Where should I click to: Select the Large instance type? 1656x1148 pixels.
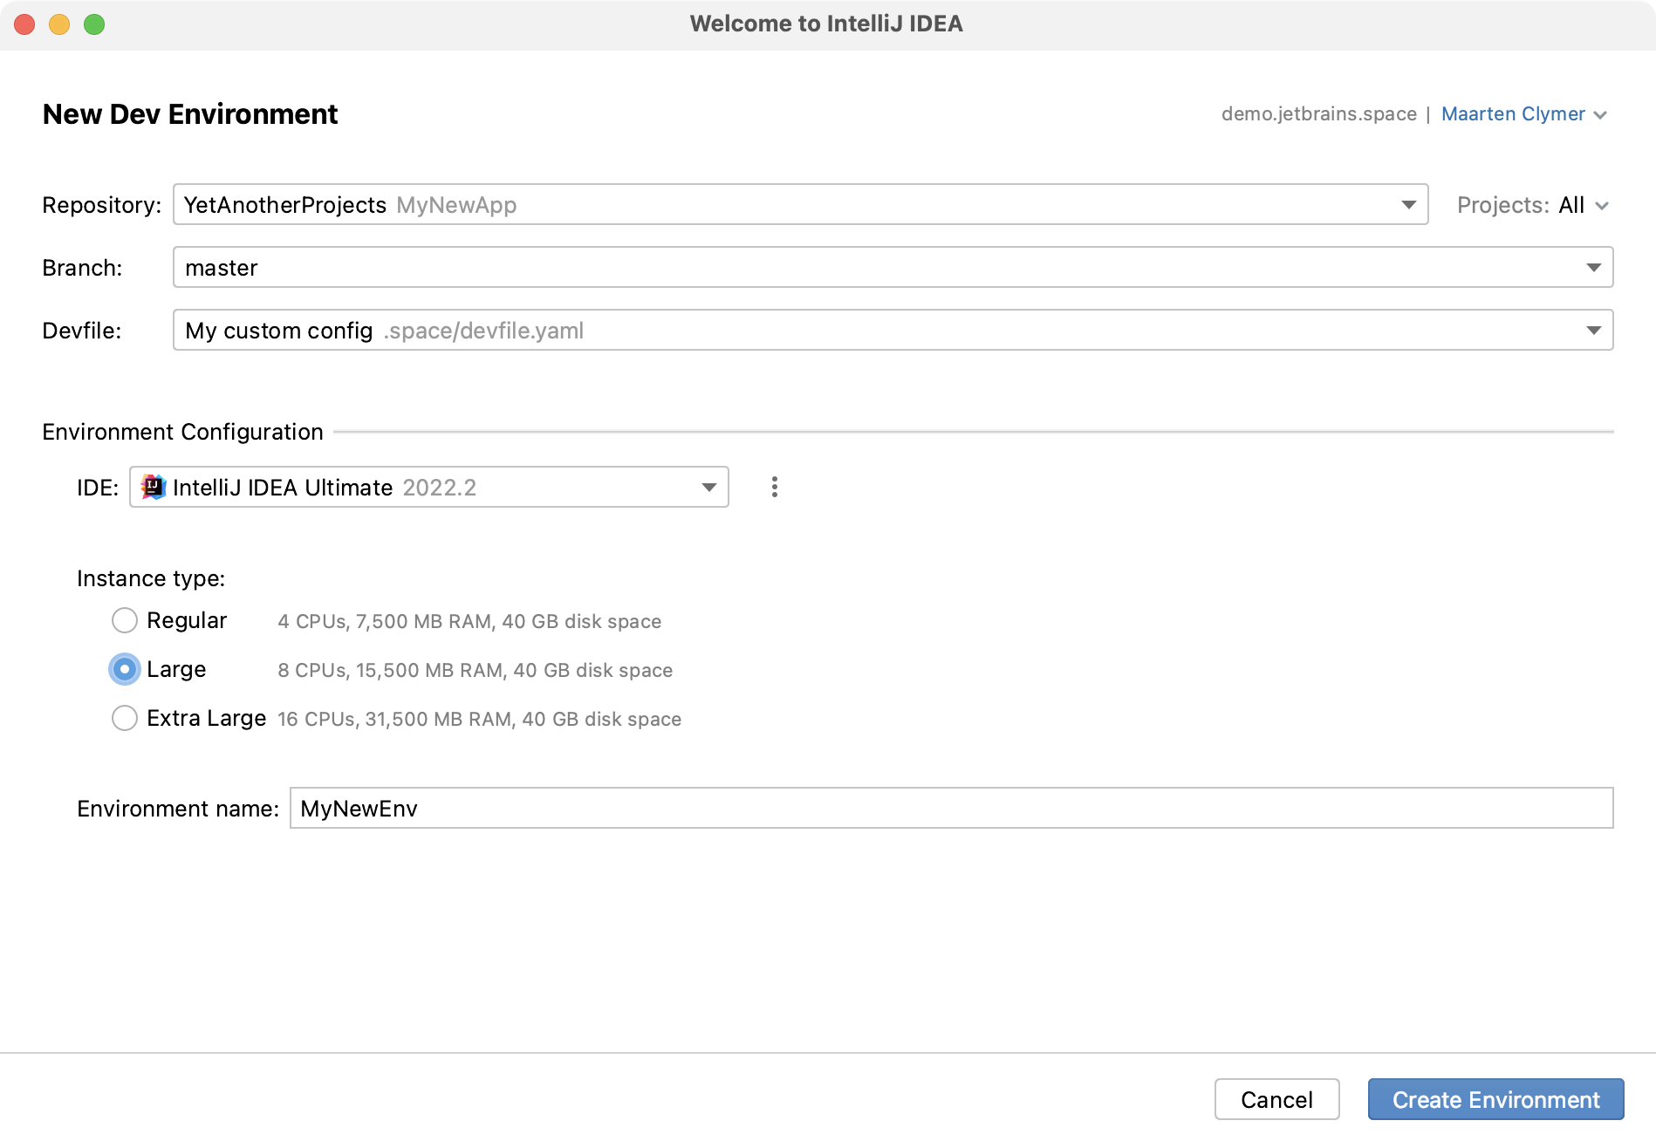tap(125, 669)
